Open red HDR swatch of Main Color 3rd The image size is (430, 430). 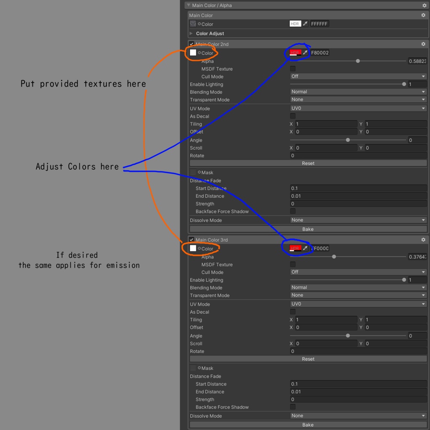click(x=295, y=248)
